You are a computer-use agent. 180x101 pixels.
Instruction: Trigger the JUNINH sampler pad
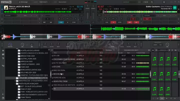168,90
